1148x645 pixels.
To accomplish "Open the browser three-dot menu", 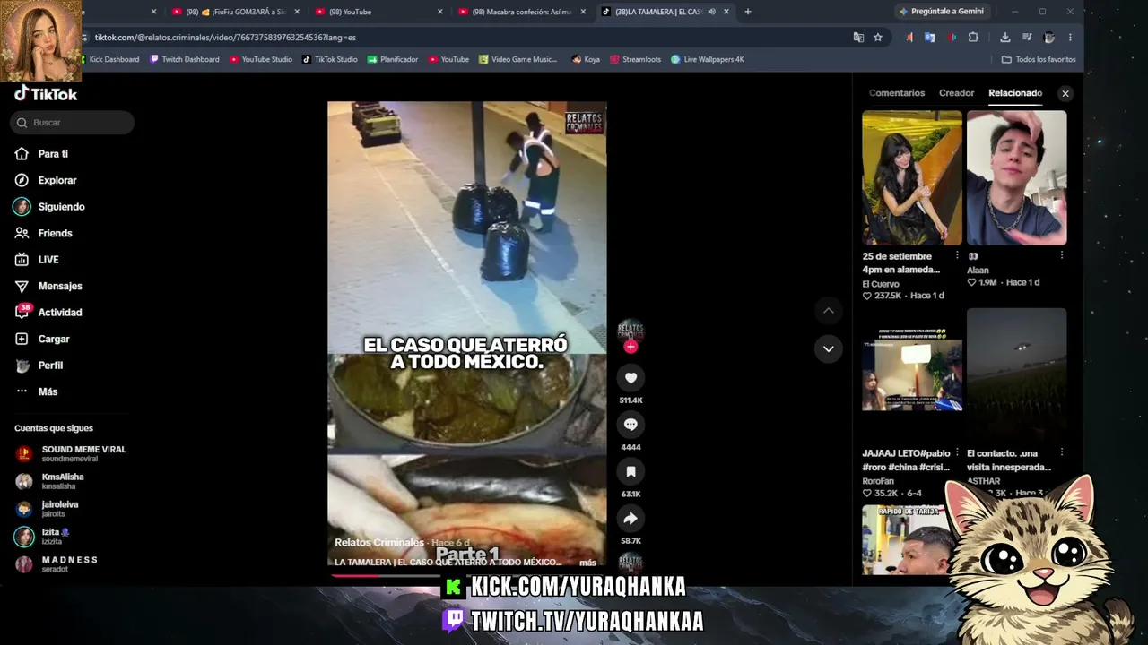I will point(1070,38).
